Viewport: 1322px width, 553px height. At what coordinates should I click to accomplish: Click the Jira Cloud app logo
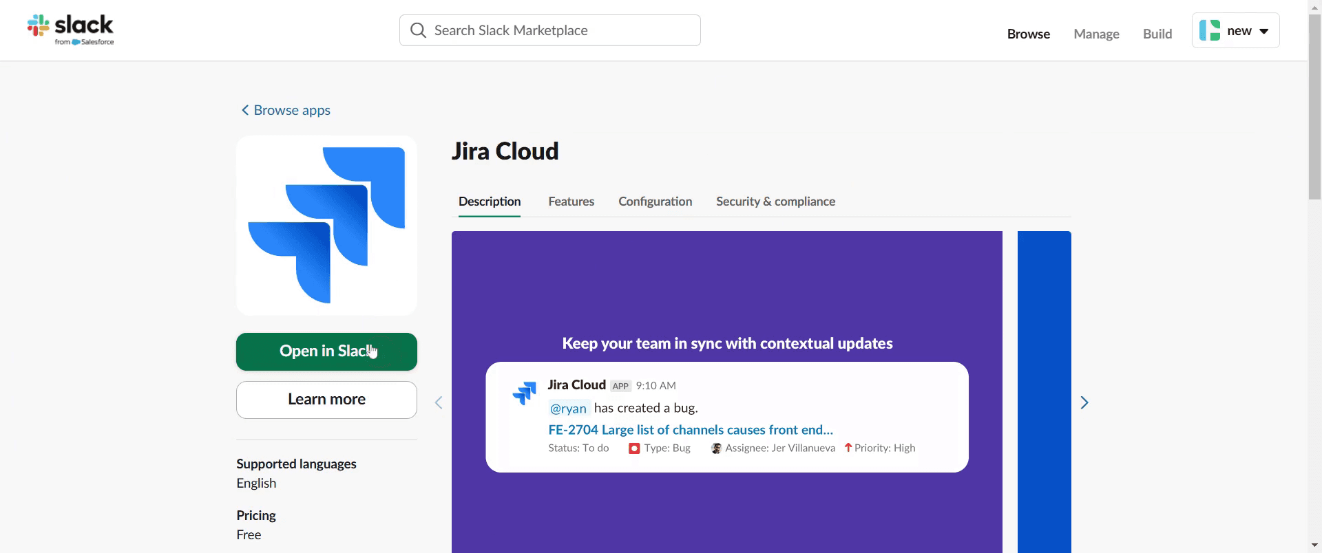click(326, 226)
